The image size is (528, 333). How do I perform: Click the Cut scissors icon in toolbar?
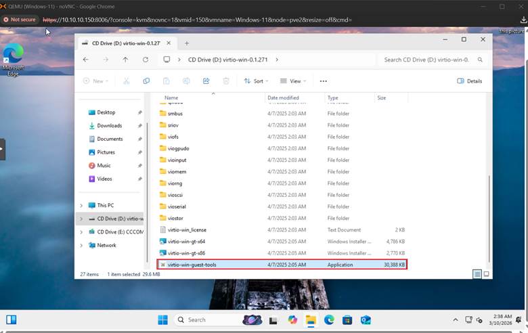[126, 81]
